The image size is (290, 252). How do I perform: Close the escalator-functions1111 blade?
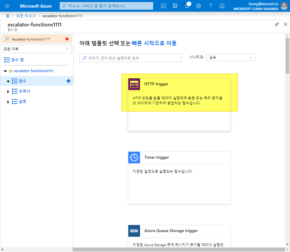click(x=286, y=24)
